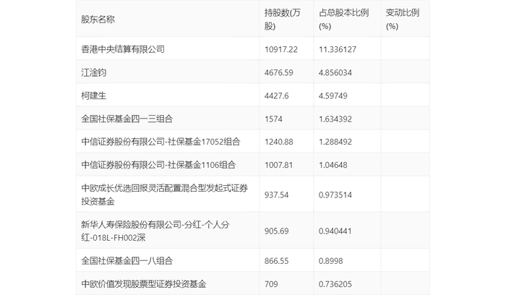Click the value 905.69

277,231
